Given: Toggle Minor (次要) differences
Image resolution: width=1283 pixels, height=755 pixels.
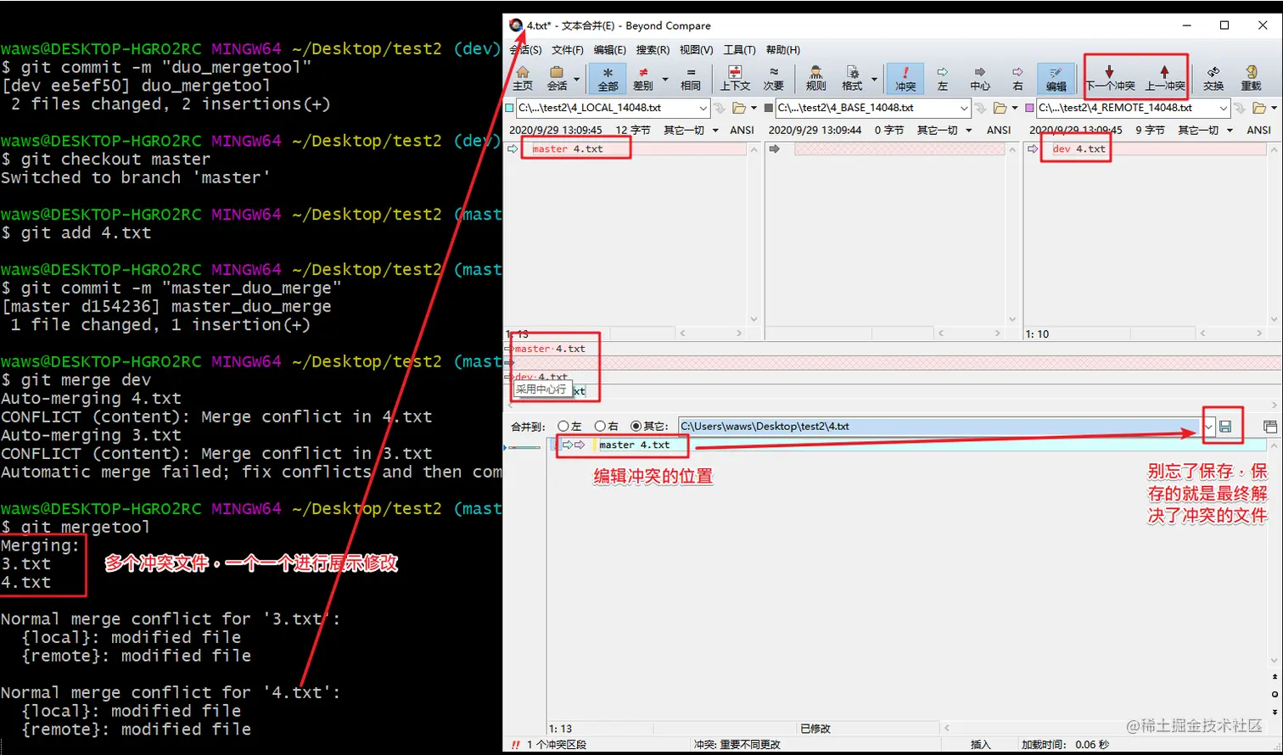Looking at the screenshot, I should 773,78.
